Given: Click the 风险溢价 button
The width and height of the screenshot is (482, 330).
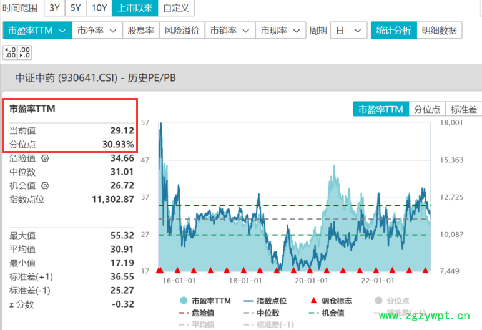Looking at the screenshot, I should [x=182, y=31].
